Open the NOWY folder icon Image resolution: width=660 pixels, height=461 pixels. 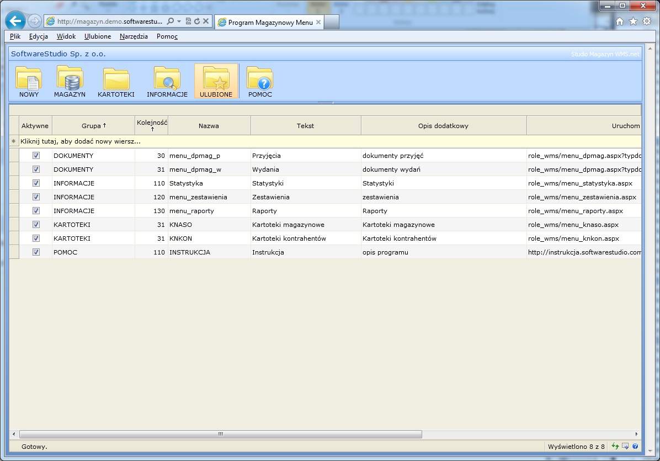pyautogui.click(x=29, y=81)
